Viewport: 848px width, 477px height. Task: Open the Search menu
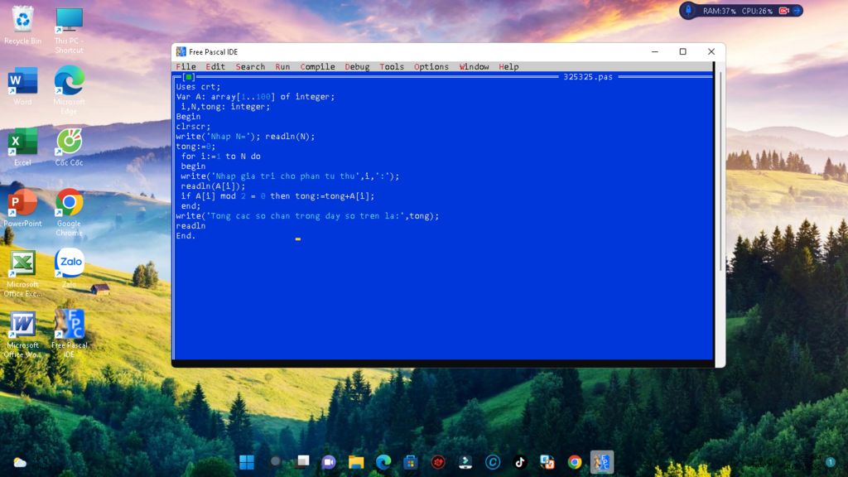[x=250, y=66]
